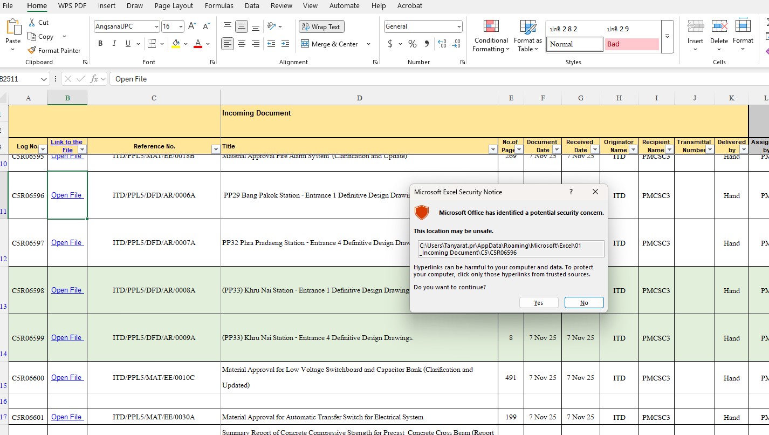769x435 pixels.
Task: Open the Reference No. column filter dropdown
Action: pos(215,149)
